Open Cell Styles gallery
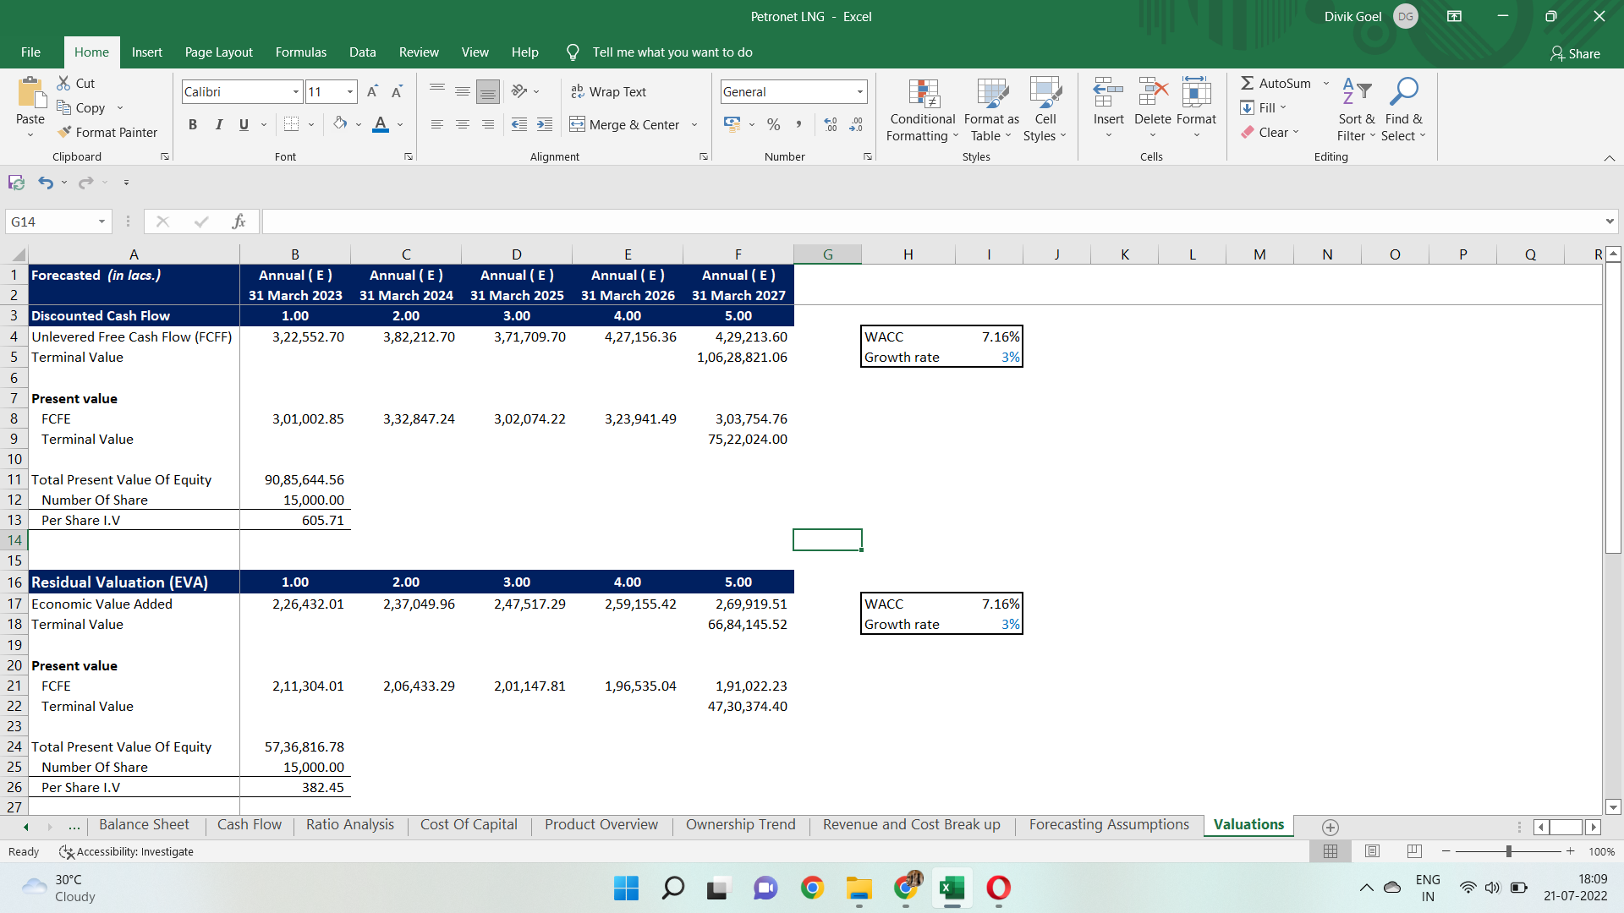Viewport: 1624px width, 913px height. point(1045,111)
